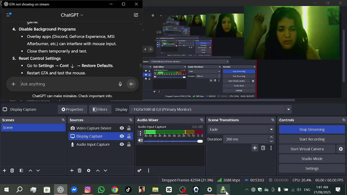The height and width of the screenshot is (195, 347).
Task: Toggle lock on Display Capture source
Action: pos(129,136)
